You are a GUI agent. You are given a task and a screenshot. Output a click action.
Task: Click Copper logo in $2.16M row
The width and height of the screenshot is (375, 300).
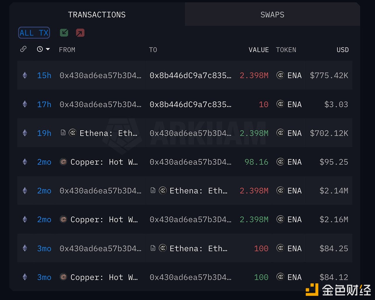[63, 219]
